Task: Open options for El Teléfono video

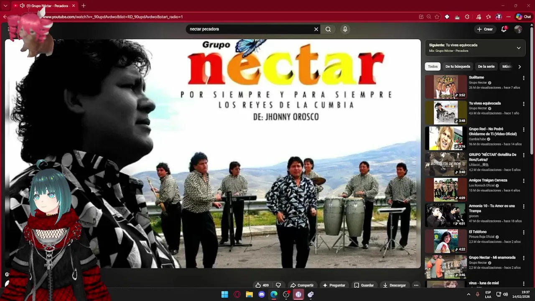Action: click(524, 232)
